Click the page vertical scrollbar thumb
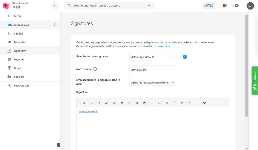 pyautogui.click(x=247, y=66)
